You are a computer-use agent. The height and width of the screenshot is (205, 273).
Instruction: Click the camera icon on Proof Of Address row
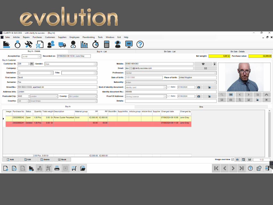(199, 96)
